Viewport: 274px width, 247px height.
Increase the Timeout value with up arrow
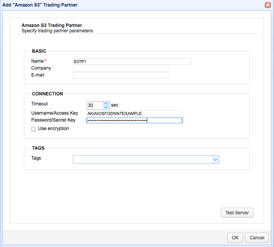(106, 103)
